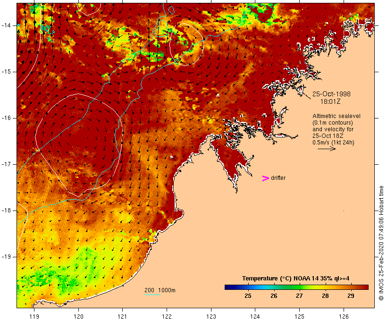Click longitude label 125
The image size is (387, 321).
(x=299, y=317)
